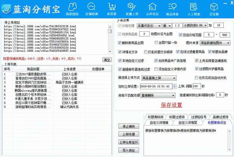Viewport: 234px width, 157px height.
Task: Click the maximum price 500 field
Action: 224,35
